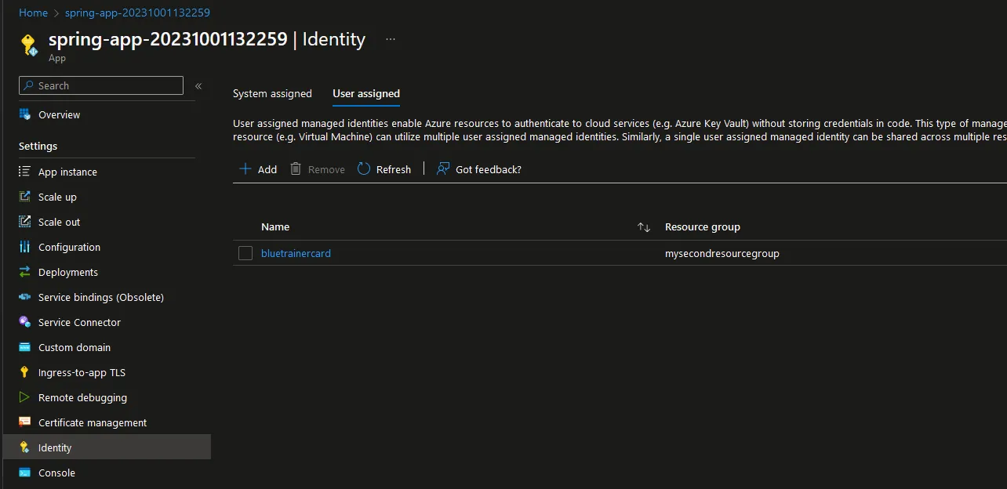Open the ellipsis more options in header

(391, 39)
